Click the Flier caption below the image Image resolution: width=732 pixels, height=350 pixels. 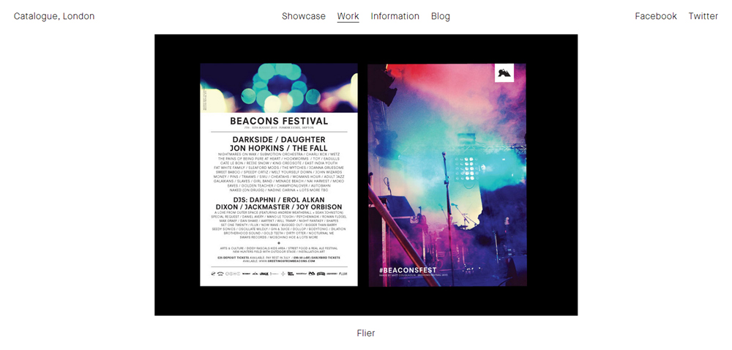(366, 332)
